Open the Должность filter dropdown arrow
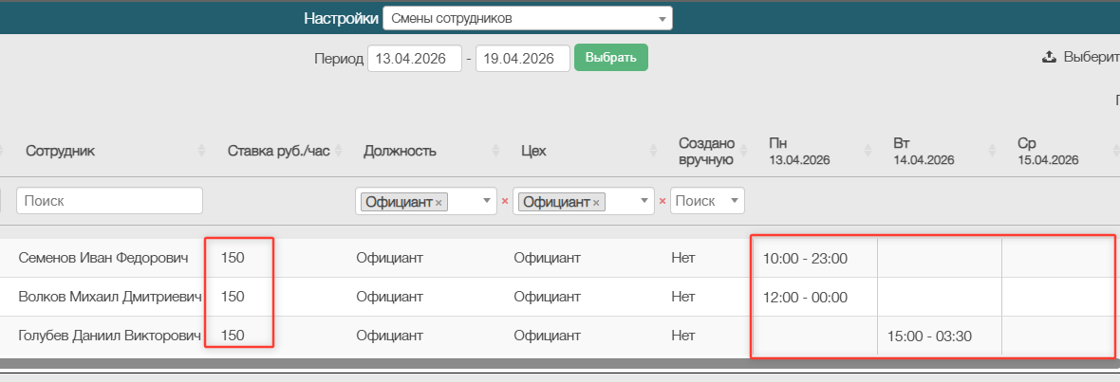The image size is (1120, 382). 488,202
